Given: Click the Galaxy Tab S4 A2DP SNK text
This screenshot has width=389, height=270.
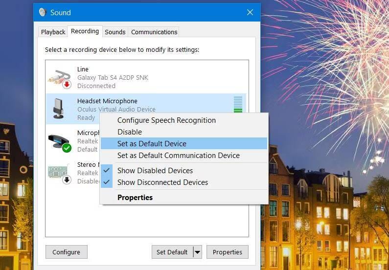Looking at the screenshot, I should click(x=113, y=78).
